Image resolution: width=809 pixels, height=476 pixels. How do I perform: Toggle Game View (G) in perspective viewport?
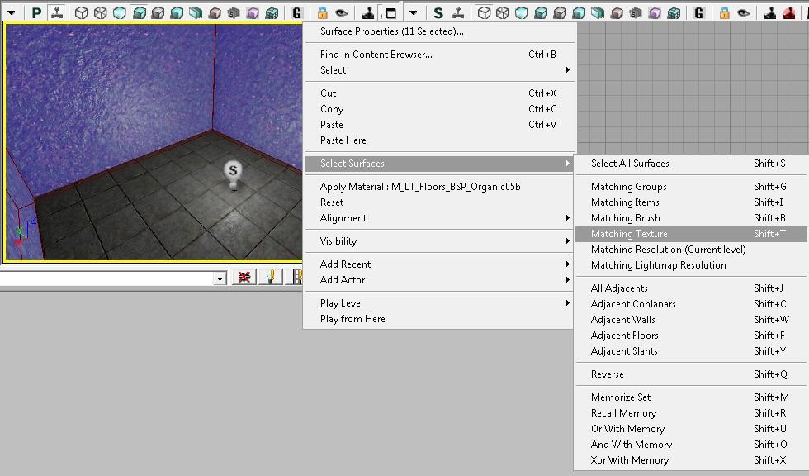coord(296,13)
